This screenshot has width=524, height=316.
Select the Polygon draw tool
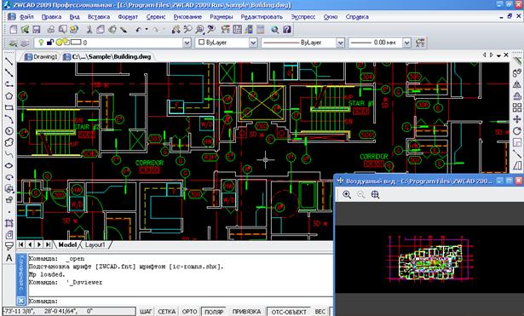pyautogui.click(x=9, y=96)
